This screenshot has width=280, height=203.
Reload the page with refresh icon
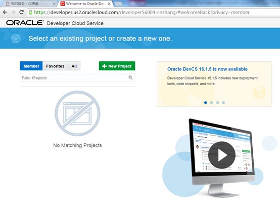[21, 12]
